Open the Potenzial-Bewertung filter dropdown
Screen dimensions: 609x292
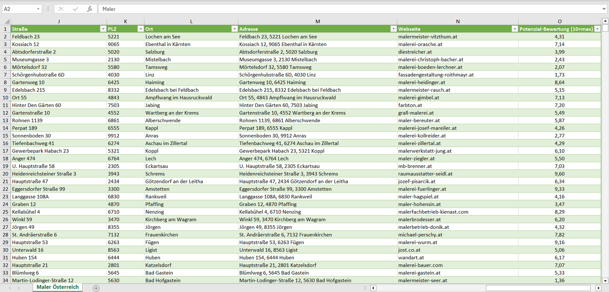coord(597,29)
